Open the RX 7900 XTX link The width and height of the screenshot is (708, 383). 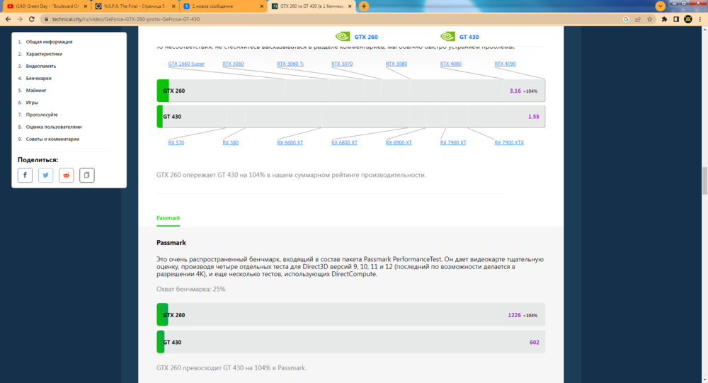click(509, 142)
